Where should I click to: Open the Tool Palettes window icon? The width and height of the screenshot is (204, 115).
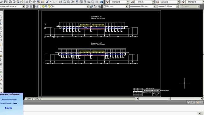85,2
